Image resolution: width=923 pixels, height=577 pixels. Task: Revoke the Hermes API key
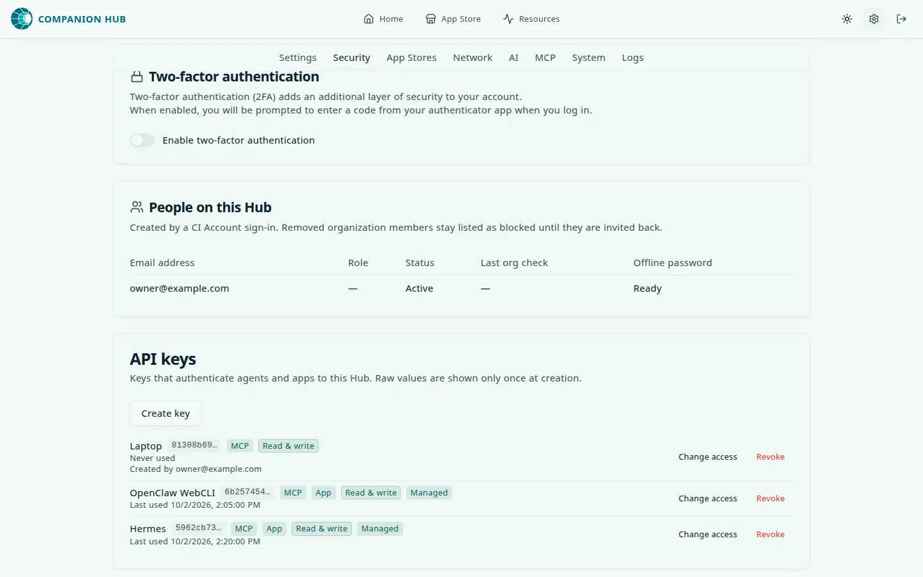770,535
